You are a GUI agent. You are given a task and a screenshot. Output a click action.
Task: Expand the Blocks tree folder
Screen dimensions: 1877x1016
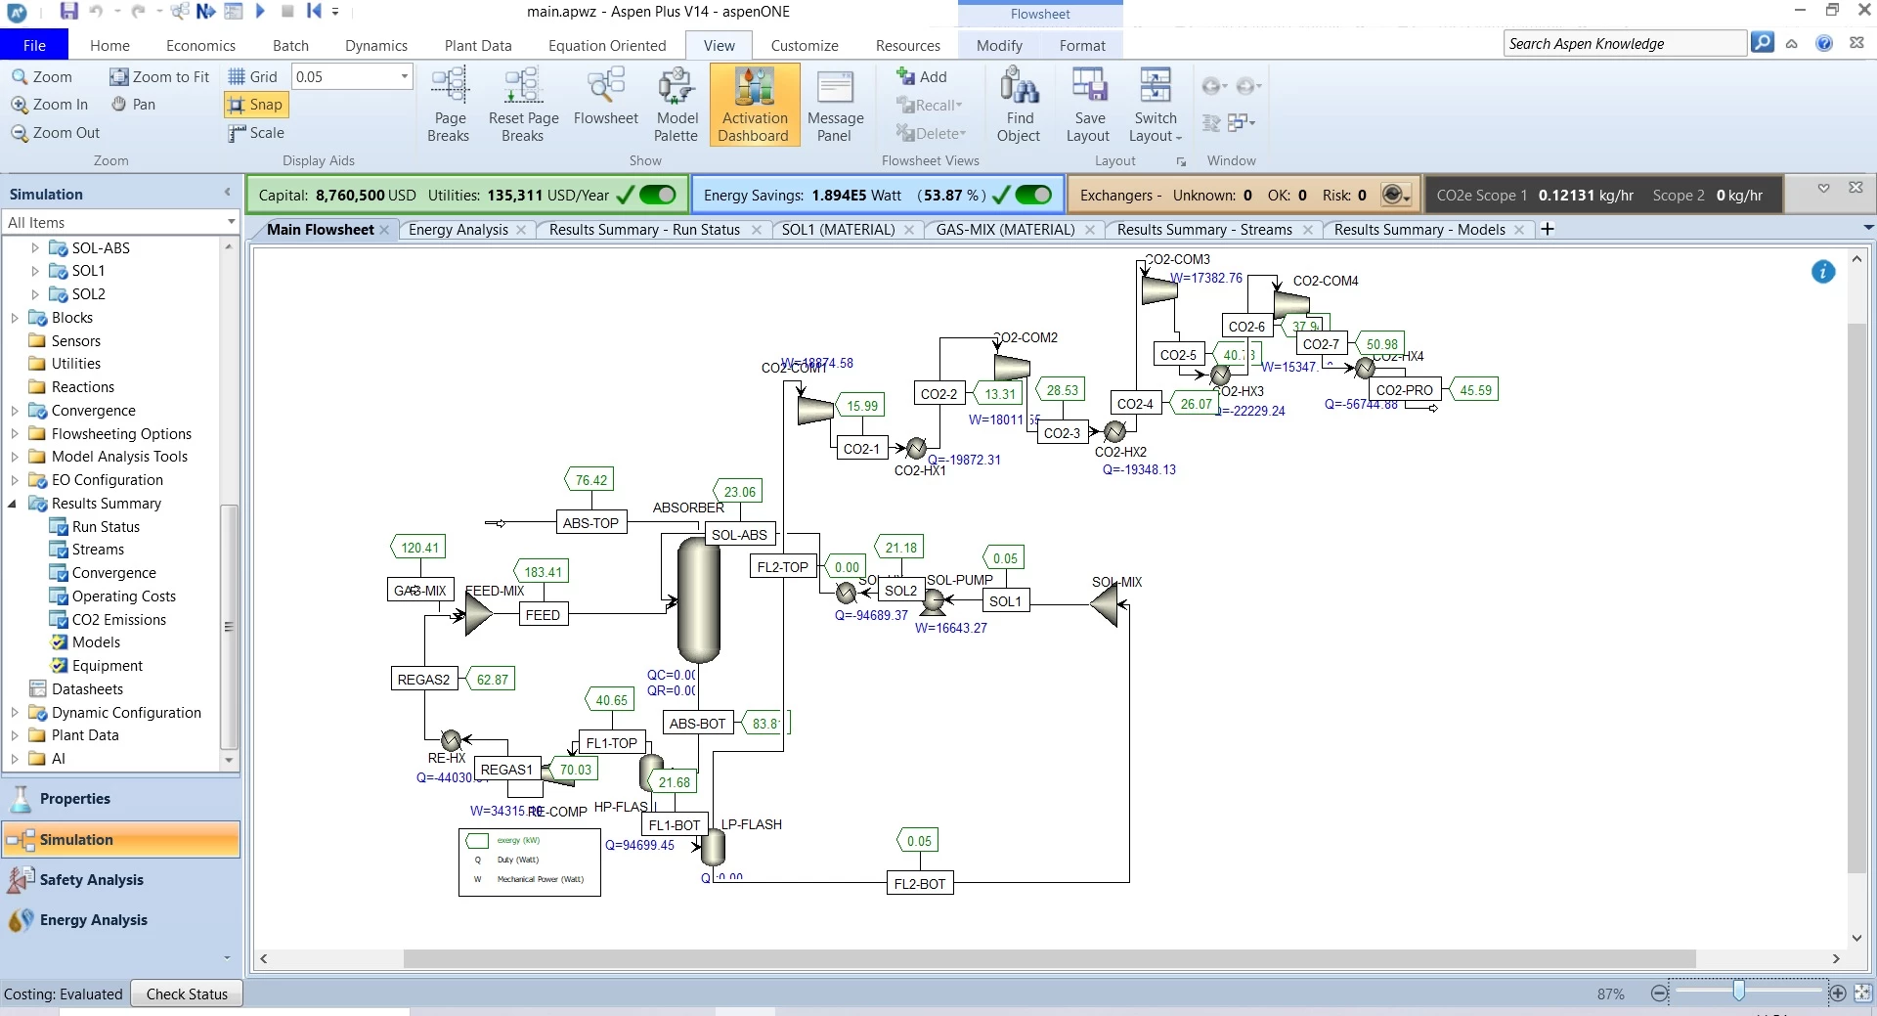(x=15, y=318)
